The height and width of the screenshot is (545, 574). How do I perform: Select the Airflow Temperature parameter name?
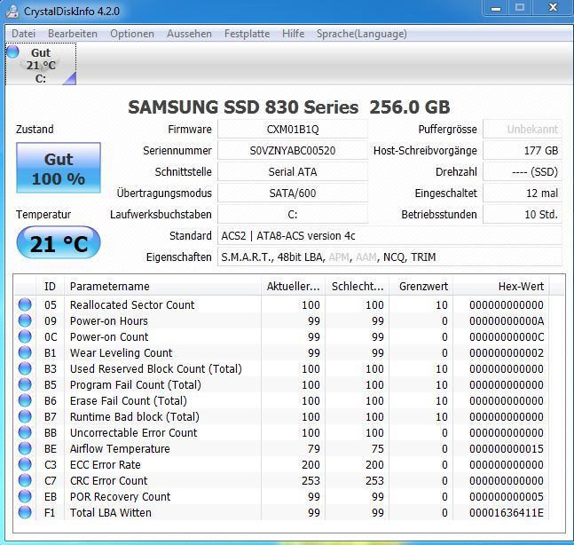pyautogui.click(x=120, y=448)
